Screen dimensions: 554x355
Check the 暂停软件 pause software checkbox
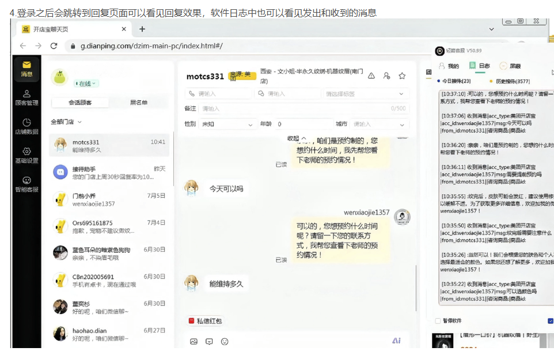tap(438, 320)
